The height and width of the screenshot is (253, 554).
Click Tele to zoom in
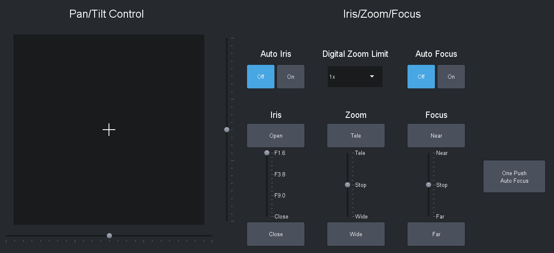pos(356,136)
